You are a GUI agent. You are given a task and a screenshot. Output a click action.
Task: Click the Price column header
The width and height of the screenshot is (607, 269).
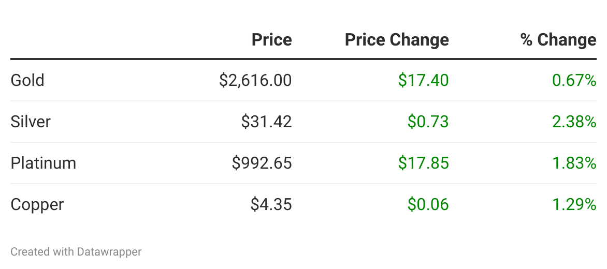coord(271,40)
